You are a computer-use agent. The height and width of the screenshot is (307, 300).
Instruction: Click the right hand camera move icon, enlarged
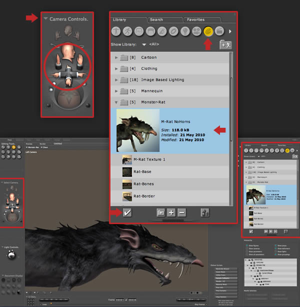click(x=80, y=62)
